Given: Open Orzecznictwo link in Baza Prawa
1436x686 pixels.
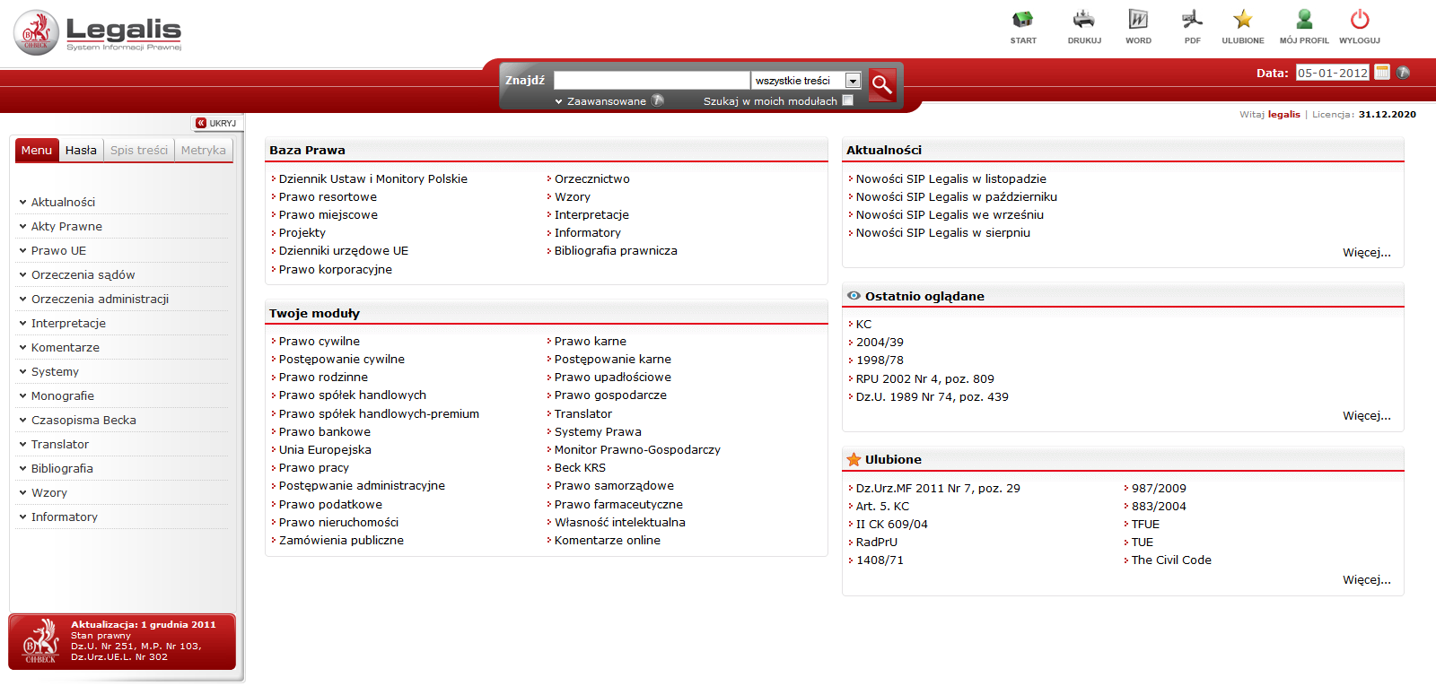Looking at the screenshot, I should coord(591,179).
